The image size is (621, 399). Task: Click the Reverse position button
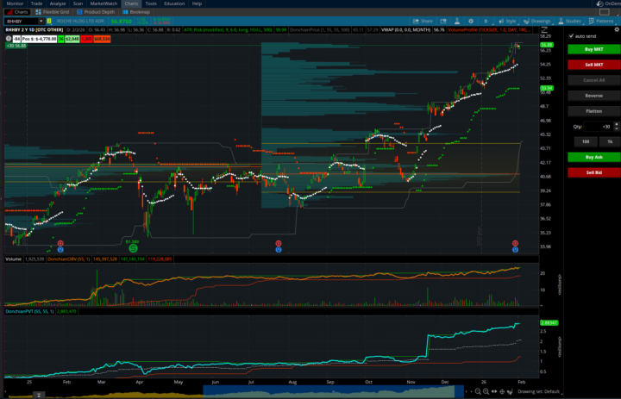click(x=594, y=96)
